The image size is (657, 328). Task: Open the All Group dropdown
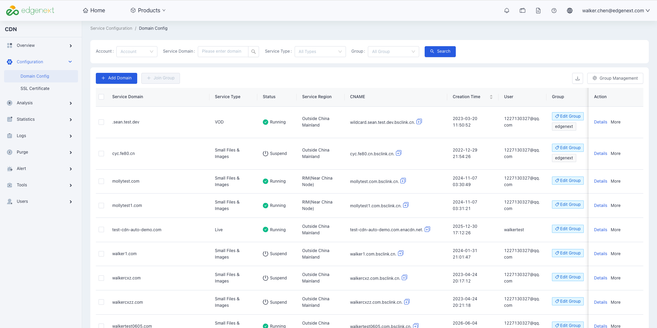click(394, 52)
